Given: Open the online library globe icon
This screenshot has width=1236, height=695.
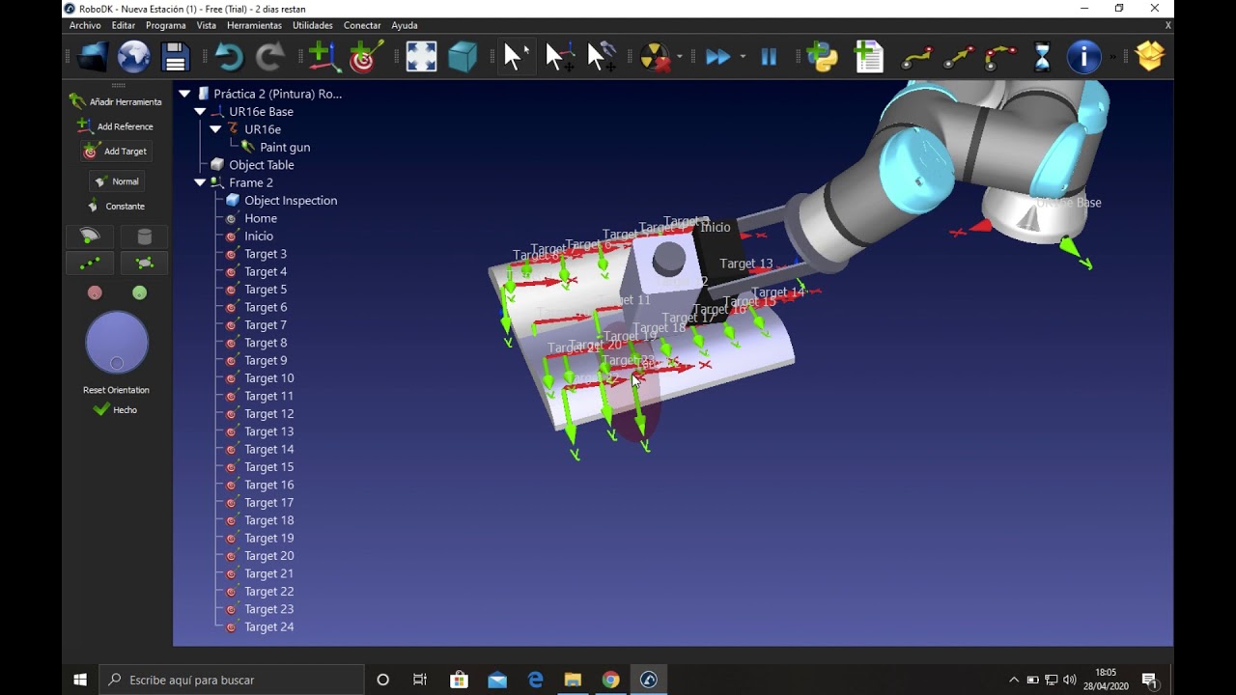Looking at the screenshot, I should pyautogui.click(x=133, y=57).
